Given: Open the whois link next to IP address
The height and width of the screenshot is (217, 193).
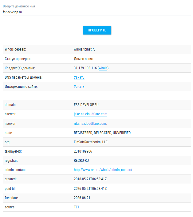Looking at the screenshot, I should coord(103,68).
